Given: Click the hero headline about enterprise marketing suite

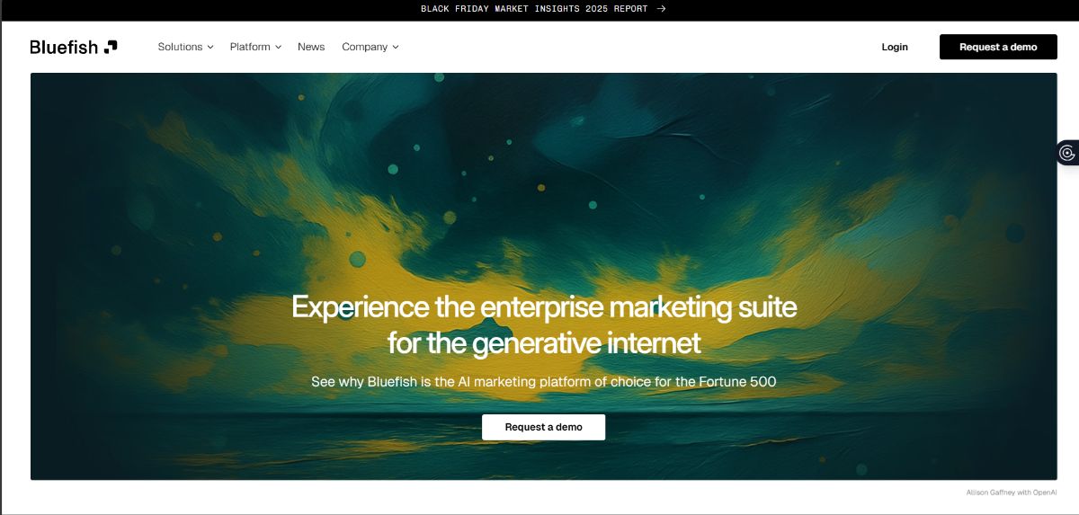Looking at the screenshot, I should tap(544, 307).
